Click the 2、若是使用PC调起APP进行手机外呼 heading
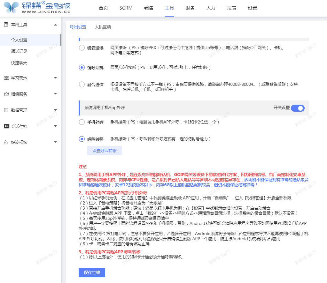Screen dimensions: 327x283 [x=113, y=193]
